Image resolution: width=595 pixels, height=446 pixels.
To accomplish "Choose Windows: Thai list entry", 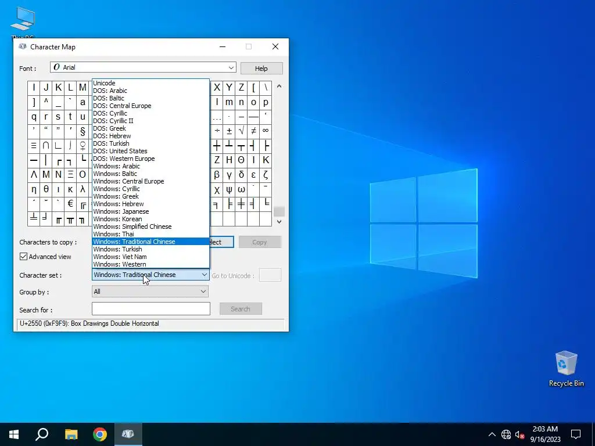I will 150,235.
